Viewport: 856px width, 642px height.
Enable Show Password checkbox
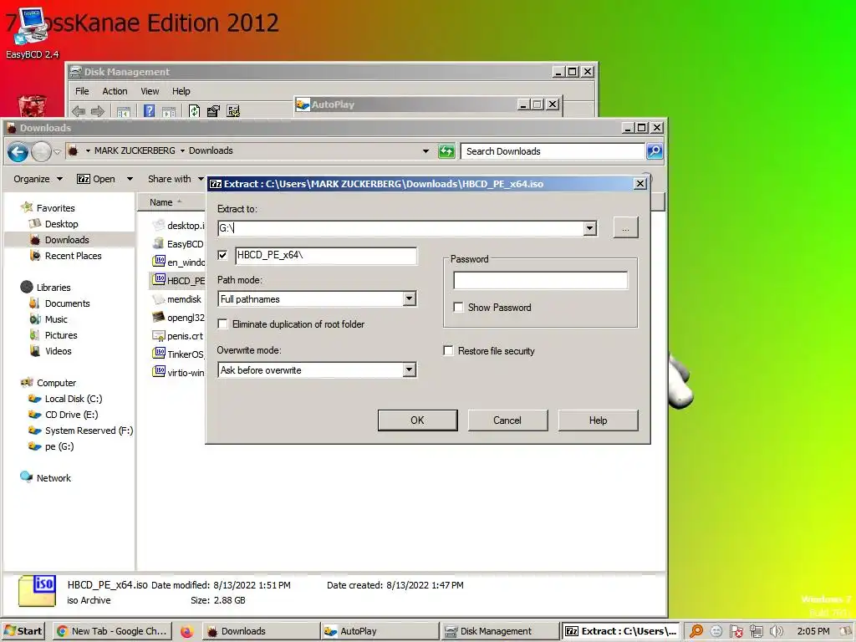pyautogui.click(x=459, y=308)
